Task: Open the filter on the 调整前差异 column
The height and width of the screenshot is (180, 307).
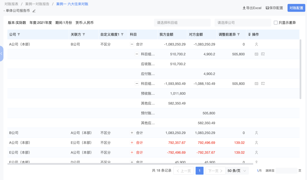Action: tap(239, 34)
